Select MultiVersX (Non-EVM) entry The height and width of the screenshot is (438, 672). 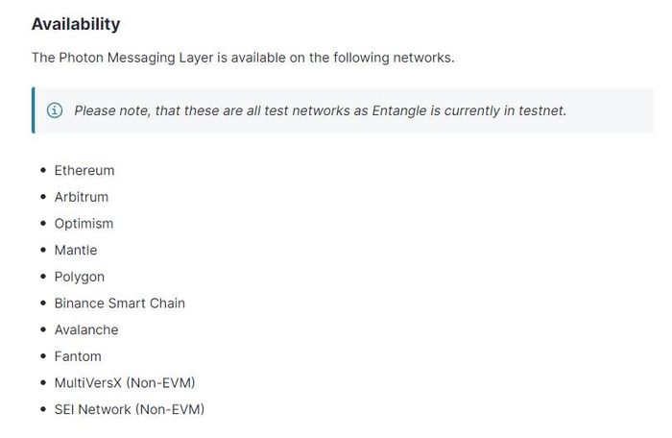125,382
